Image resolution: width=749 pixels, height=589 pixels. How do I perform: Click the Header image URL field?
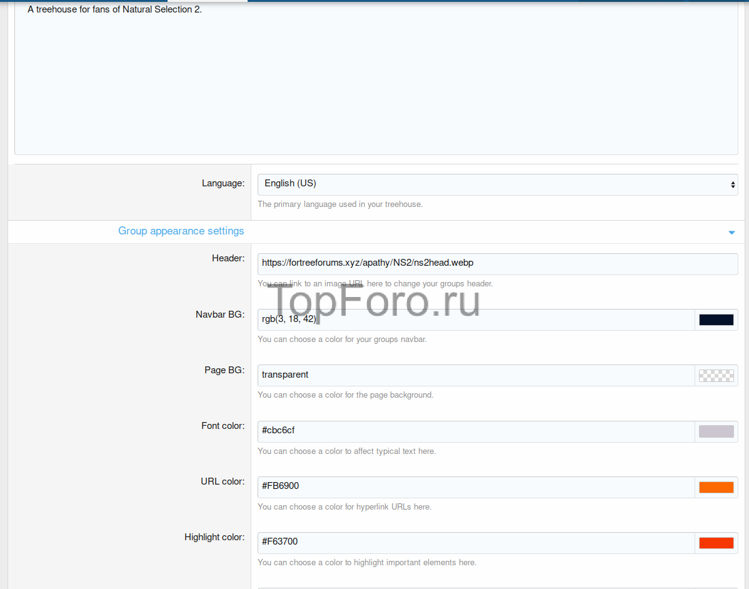pos(497,264)
